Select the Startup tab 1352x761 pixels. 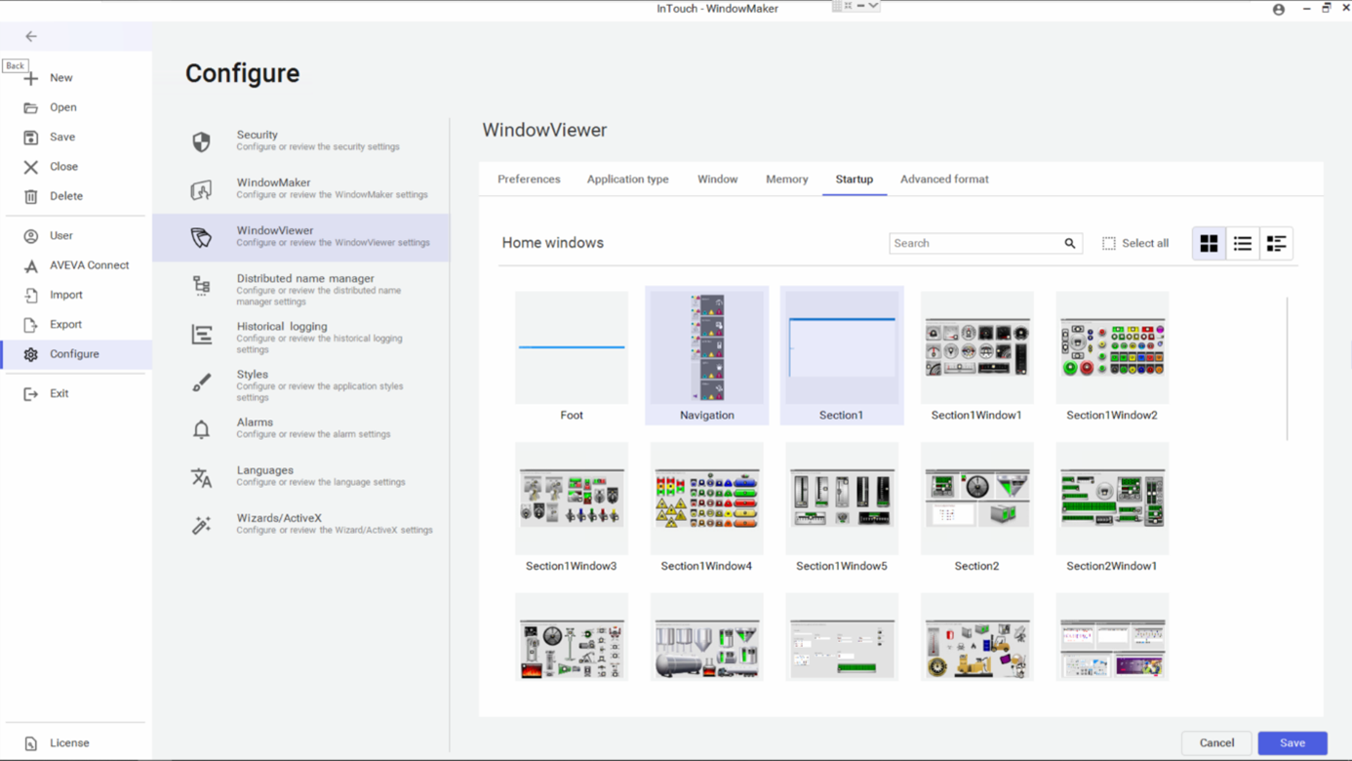point(854,180)
